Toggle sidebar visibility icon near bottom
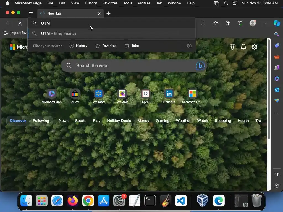The image size is (283, 212). [x=277, y=175]
